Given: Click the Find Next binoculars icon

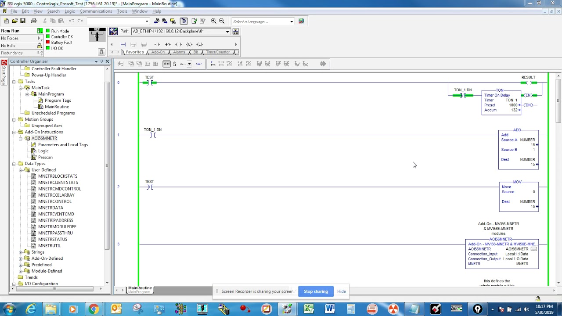Looking at the screenshot, I should 165,21.
